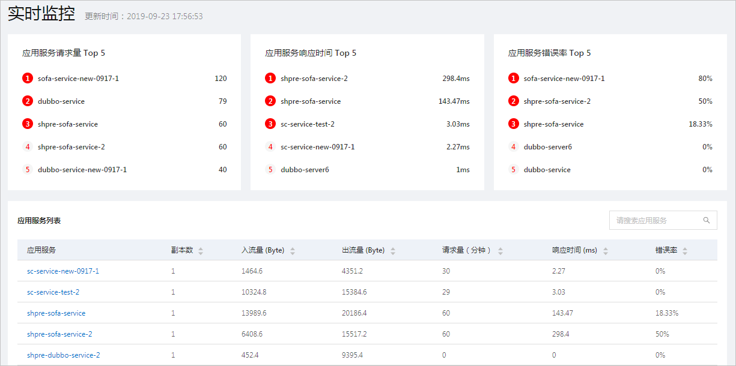Sort table by 出流量 (Byte) column
Image resolution: width=736 pixels, height=366 pixels.
pos(392,251)
